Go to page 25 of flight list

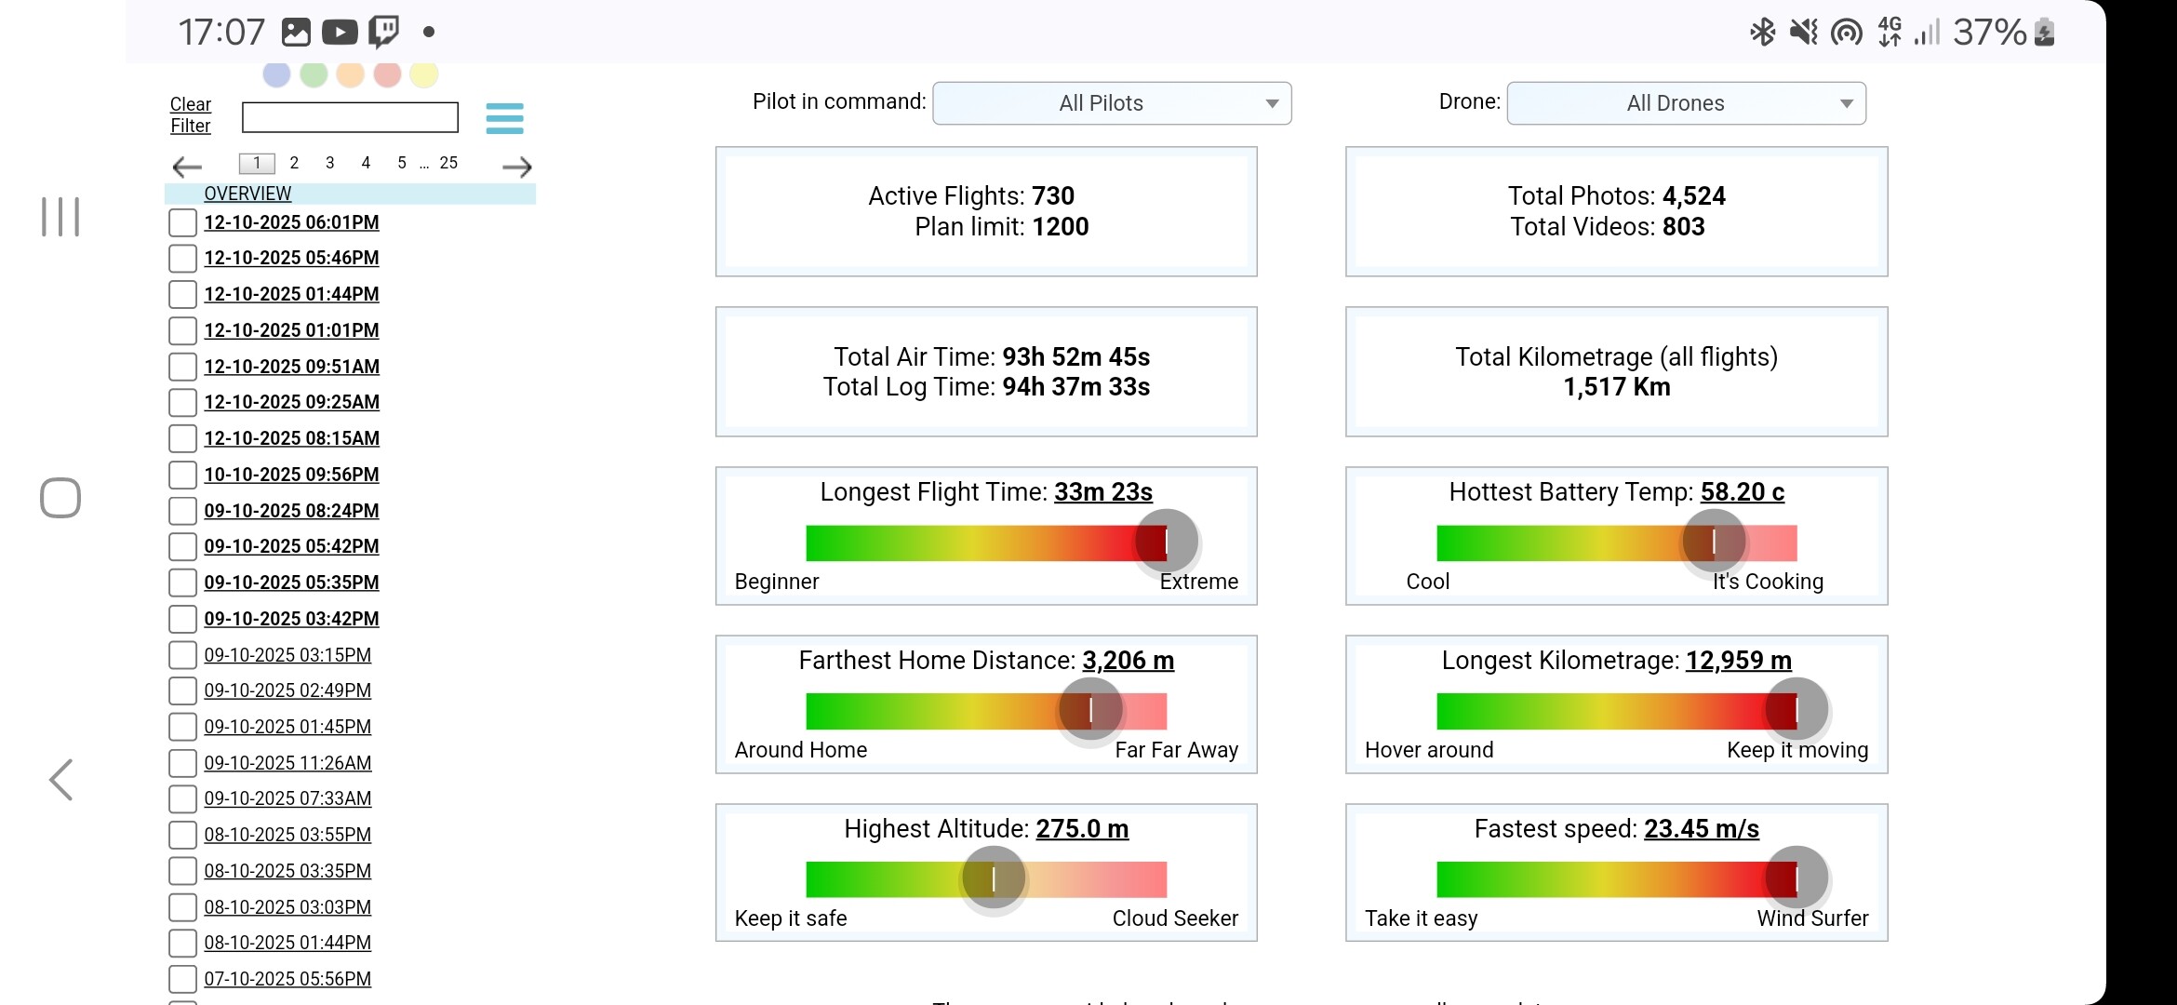click(448, 163)
